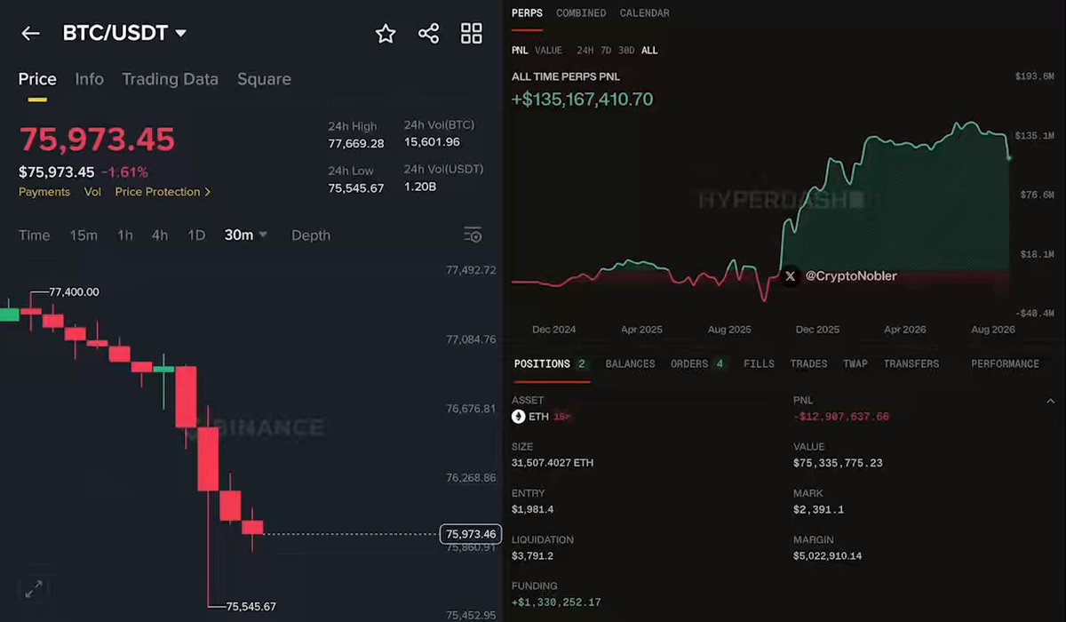Switch to the Info tab
The image size is (1066, 622).
point(89,79)
